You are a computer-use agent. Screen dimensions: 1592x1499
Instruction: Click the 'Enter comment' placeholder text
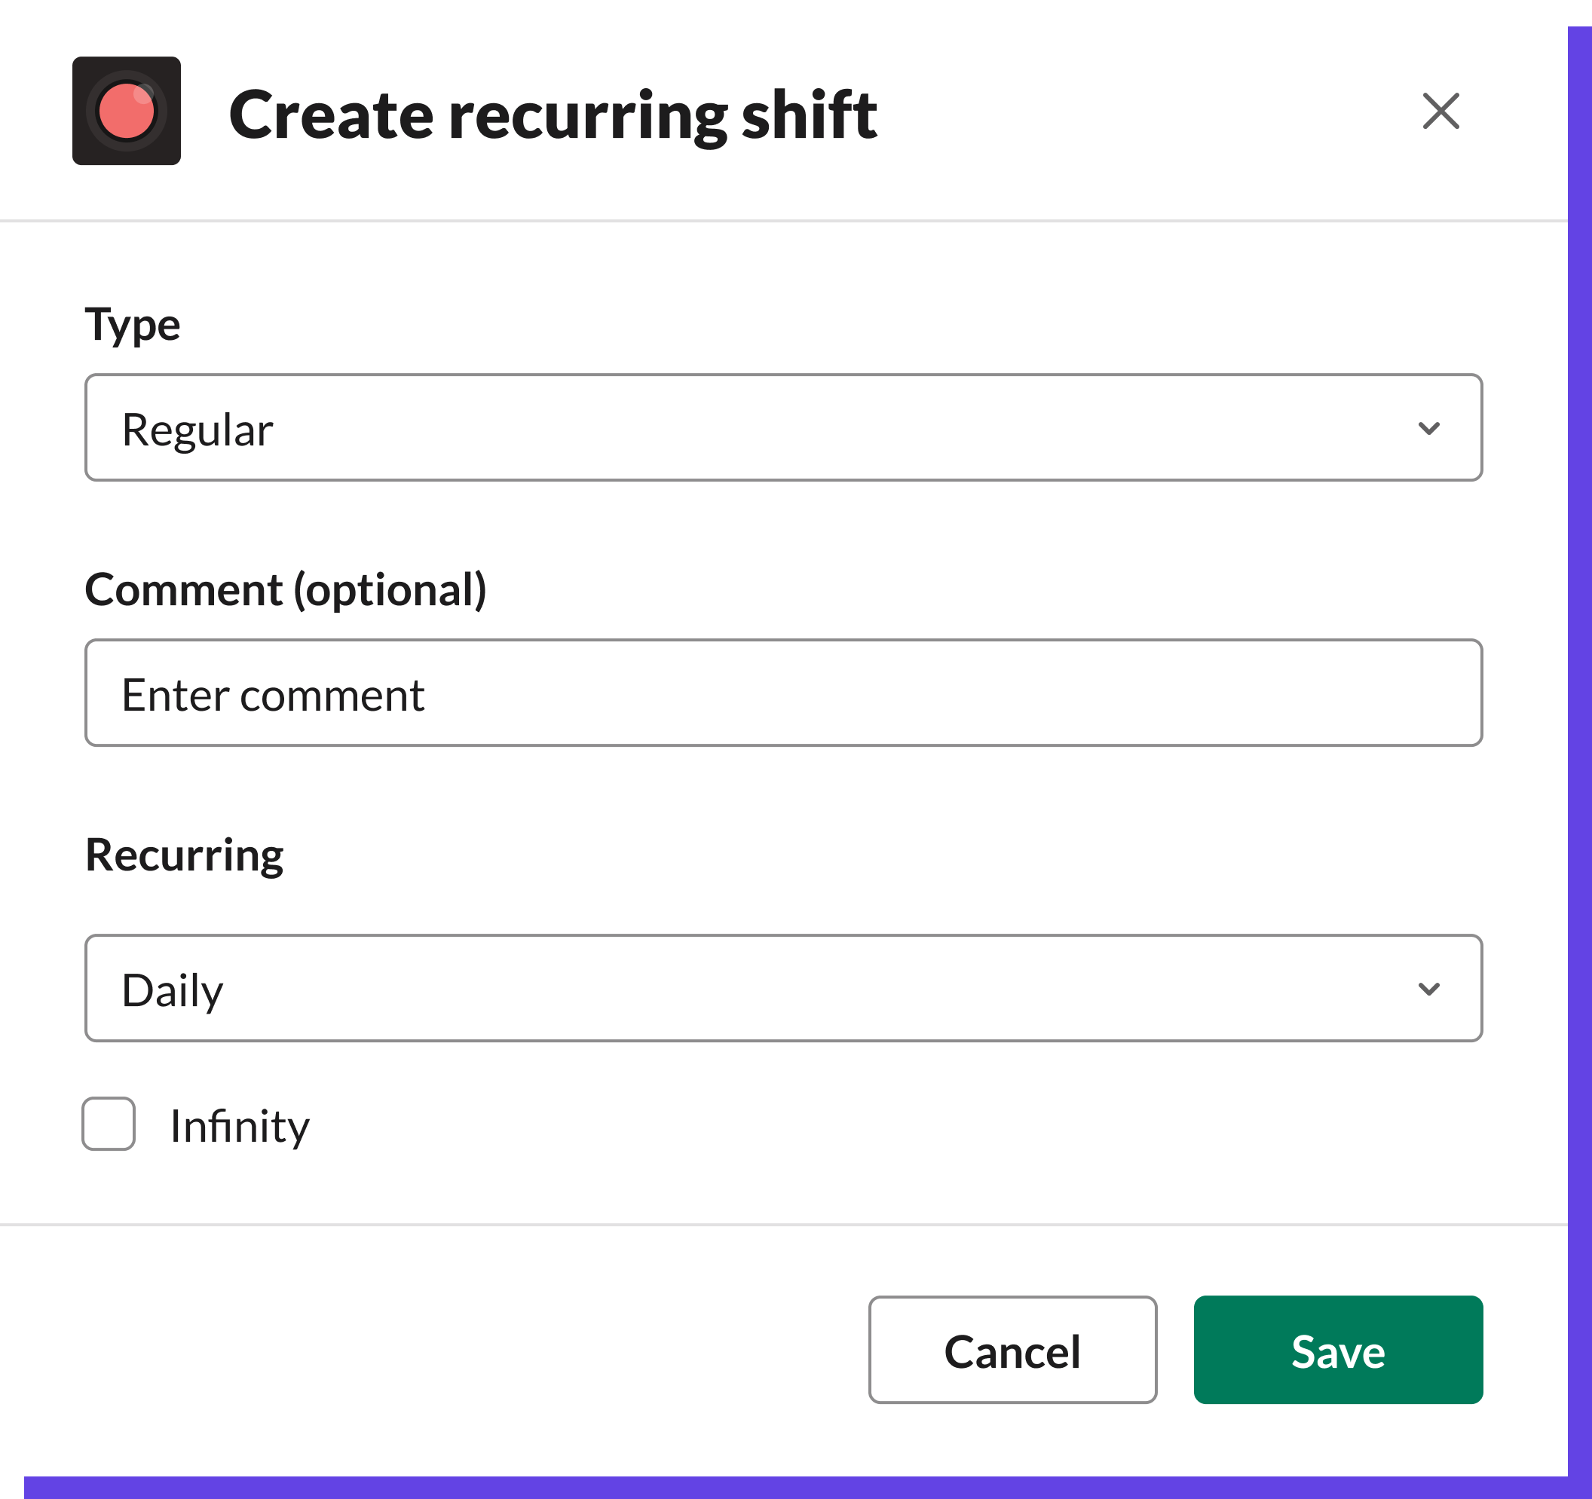coord(272,695)
